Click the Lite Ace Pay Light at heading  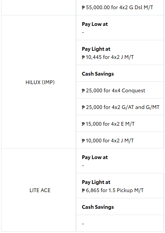click(x=96, y=182)
